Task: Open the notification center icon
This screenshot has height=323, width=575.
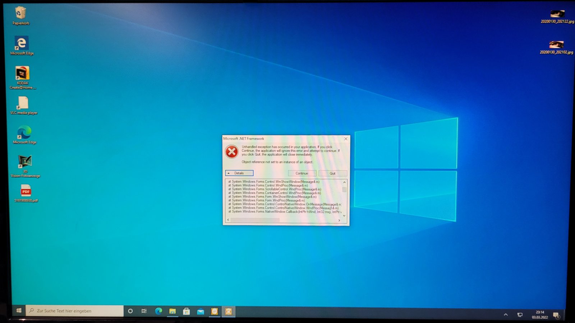Action: 556,315
